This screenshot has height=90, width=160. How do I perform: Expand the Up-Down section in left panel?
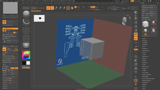tap(5, 84)
